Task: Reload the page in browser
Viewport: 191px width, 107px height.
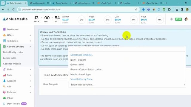Action: pos(13,10)
